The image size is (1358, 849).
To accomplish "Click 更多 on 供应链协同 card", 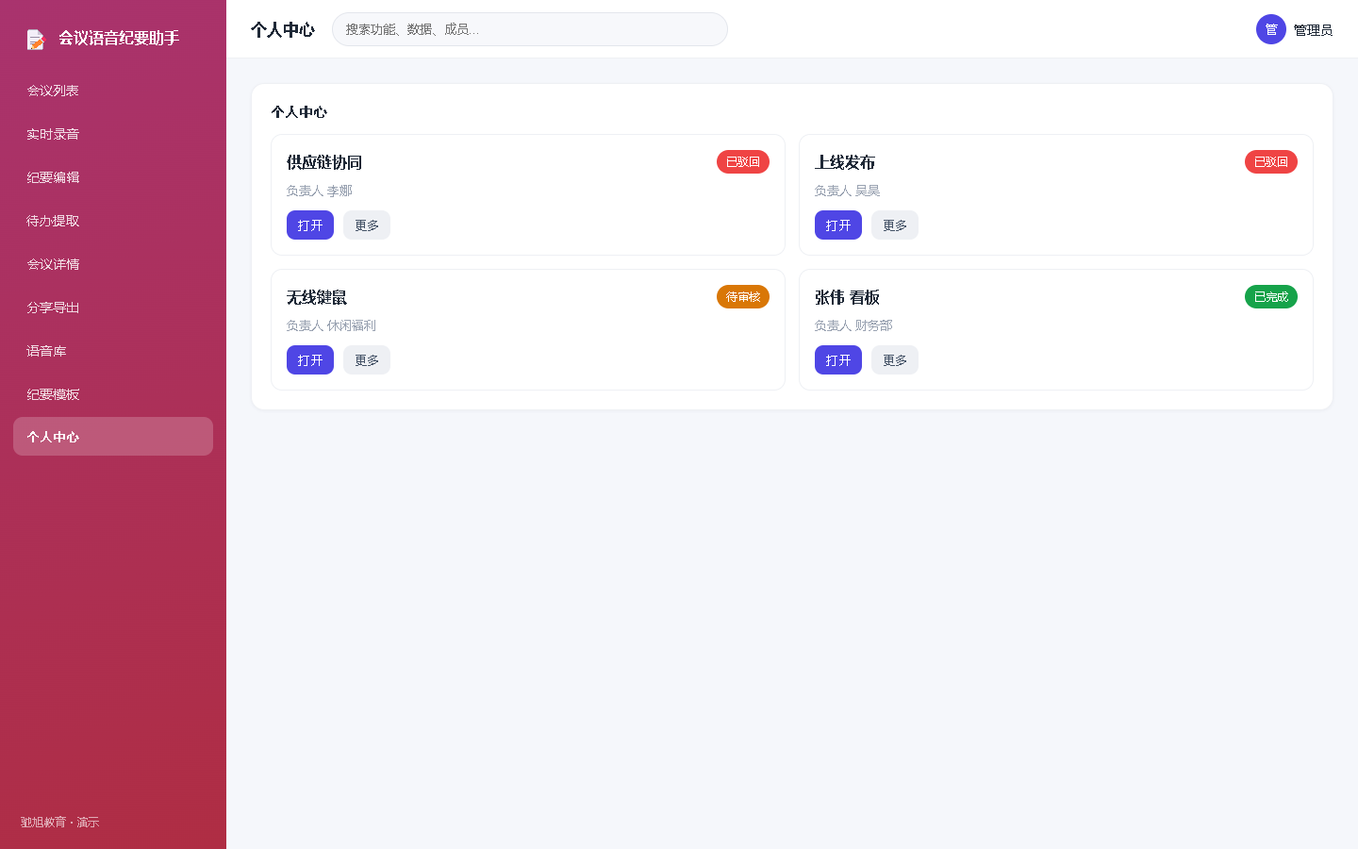I will point(367,225).
